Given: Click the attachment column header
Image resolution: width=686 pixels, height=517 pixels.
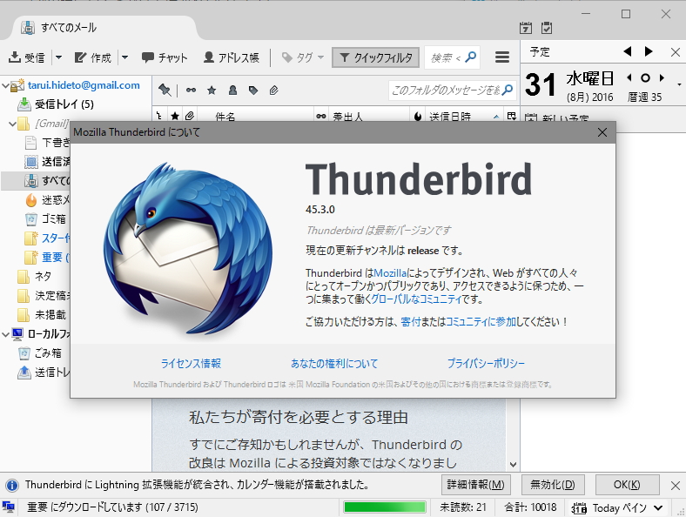Looking at the screenshot, I should [x=190, y=116].
